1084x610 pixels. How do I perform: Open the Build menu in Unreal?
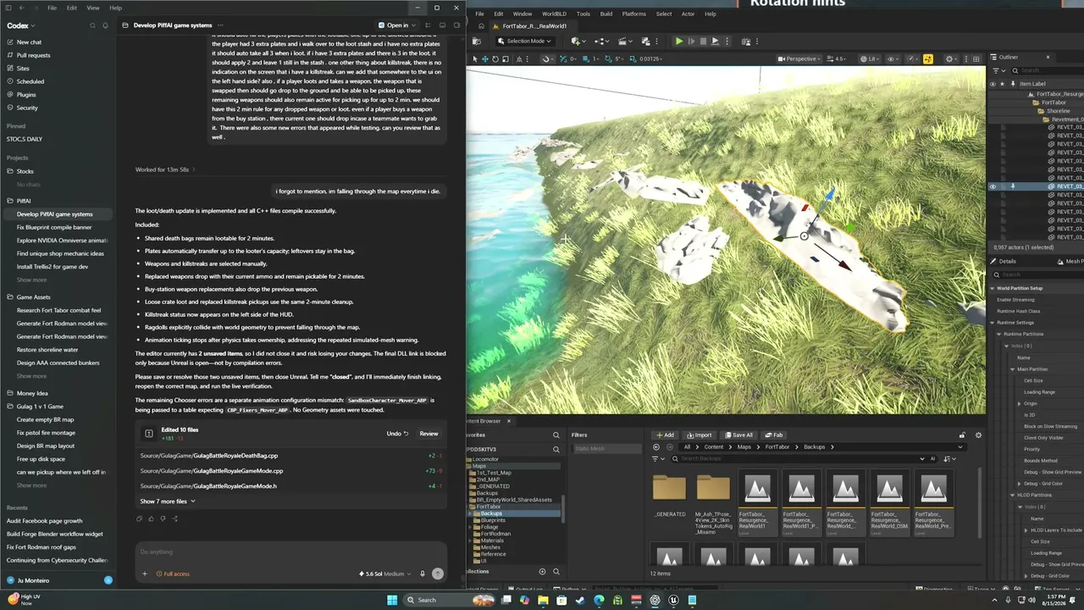(x=606, y=14)
